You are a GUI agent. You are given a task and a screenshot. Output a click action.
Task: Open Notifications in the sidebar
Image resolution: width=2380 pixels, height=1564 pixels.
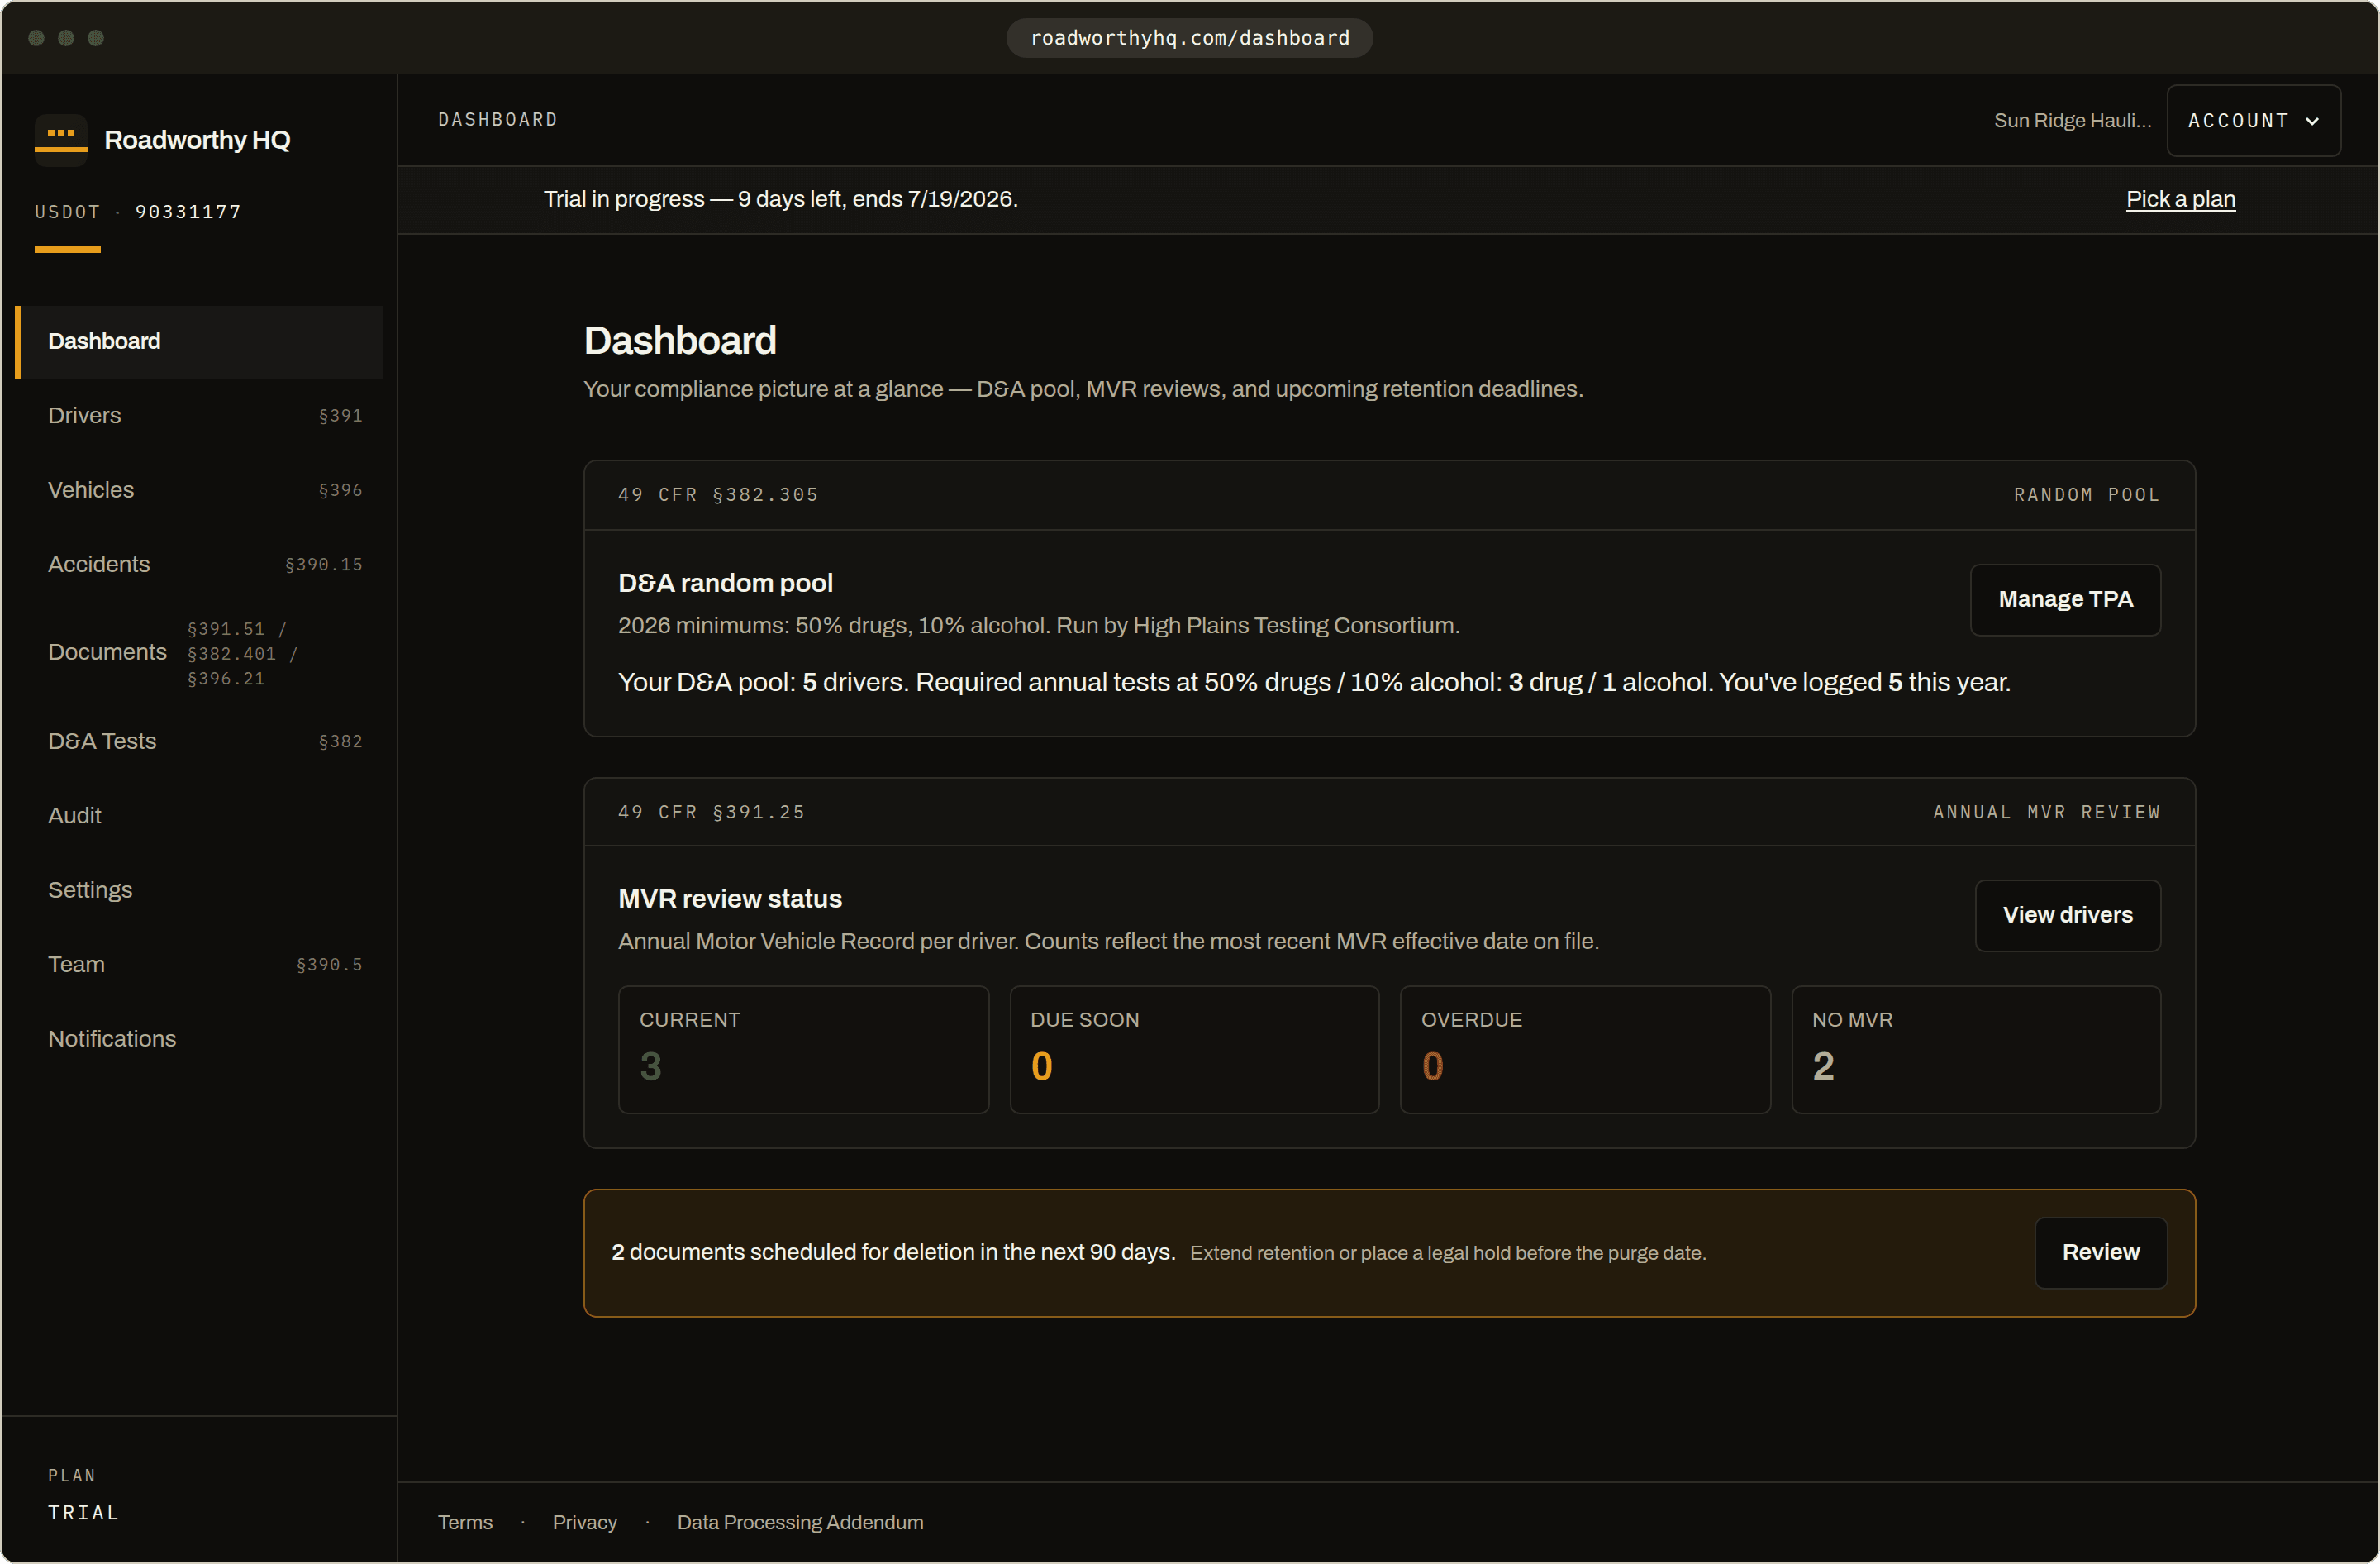(x=200, y=1039)
